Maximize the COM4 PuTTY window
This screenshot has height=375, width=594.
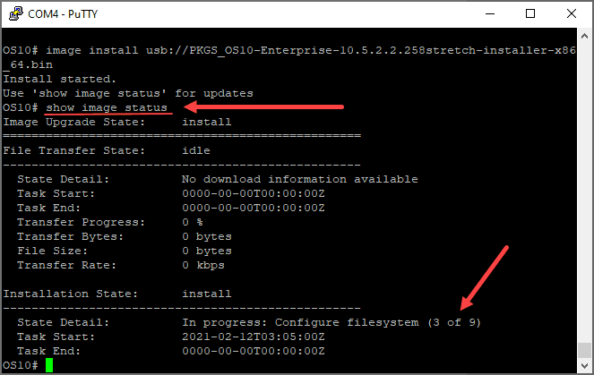point(530,14)
